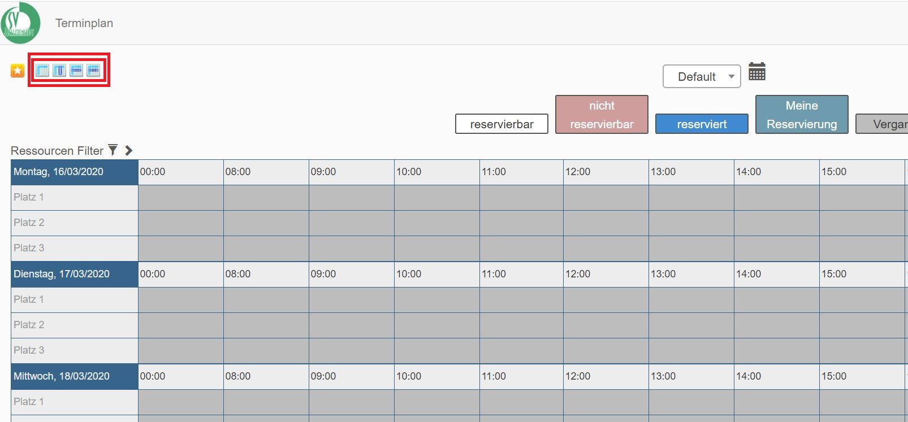Viewport: 908px width, 422px height.
Task: Click Platz 3 row label under Montag
Action: (29, 248)
